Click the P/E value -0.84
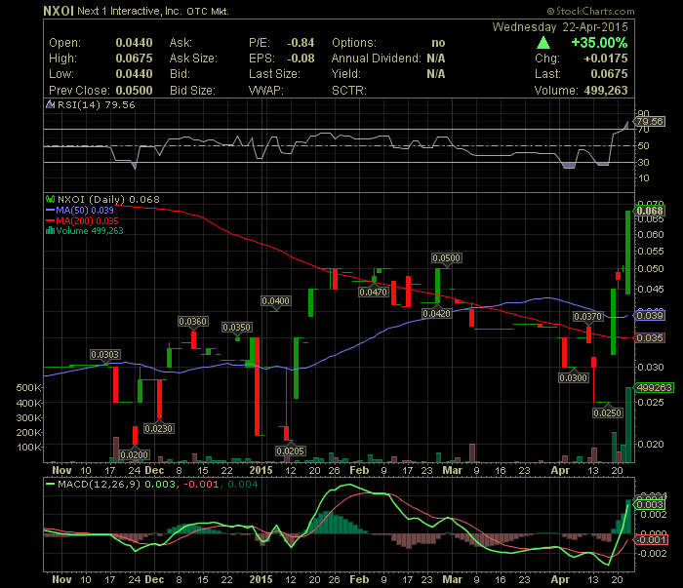The image size is (683, 588). click(x=301, y=43)
